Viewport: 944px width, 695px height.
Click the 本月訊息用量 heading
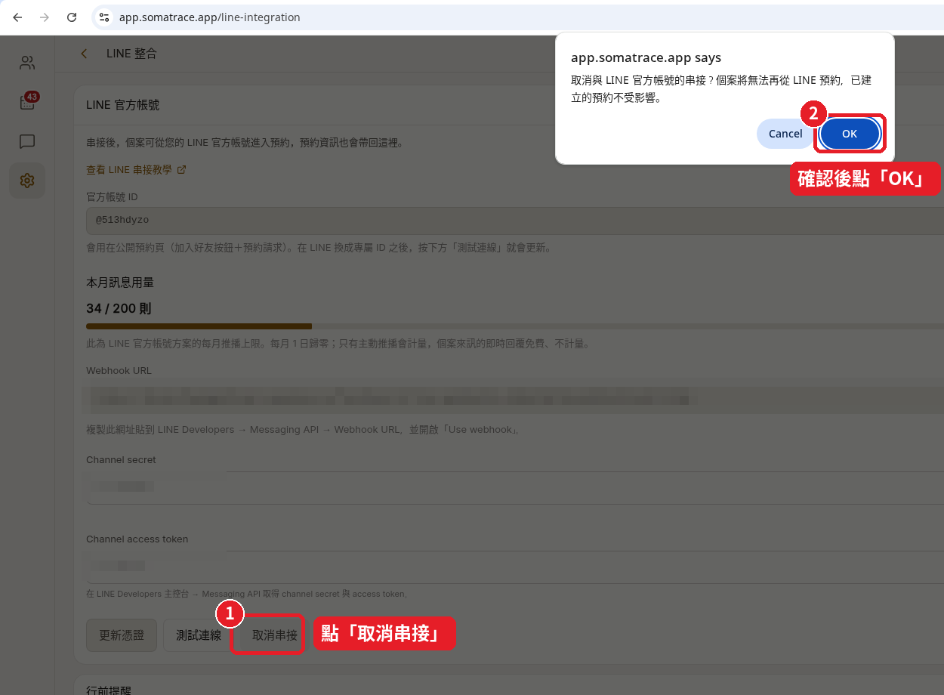tap(120, 283)
